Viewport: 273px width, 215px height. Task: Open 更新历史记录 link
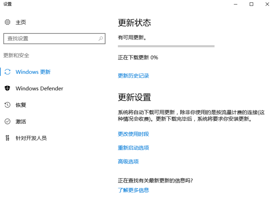coord(133,76)
